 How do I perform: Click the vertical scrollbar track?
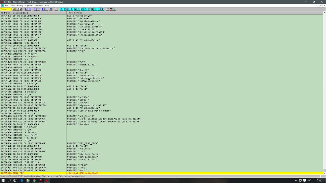pyautogui.click(x=324, y=91)
